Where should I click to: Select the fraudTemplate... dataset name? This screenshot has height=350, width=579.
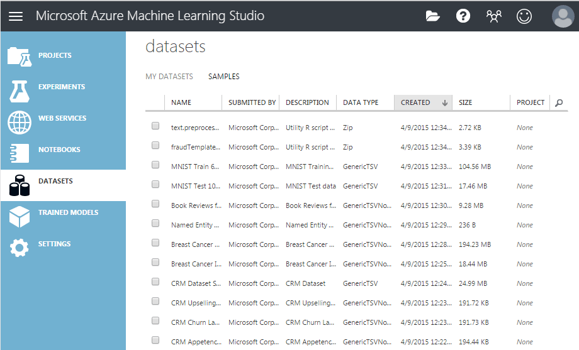click(x=195, y=147)
